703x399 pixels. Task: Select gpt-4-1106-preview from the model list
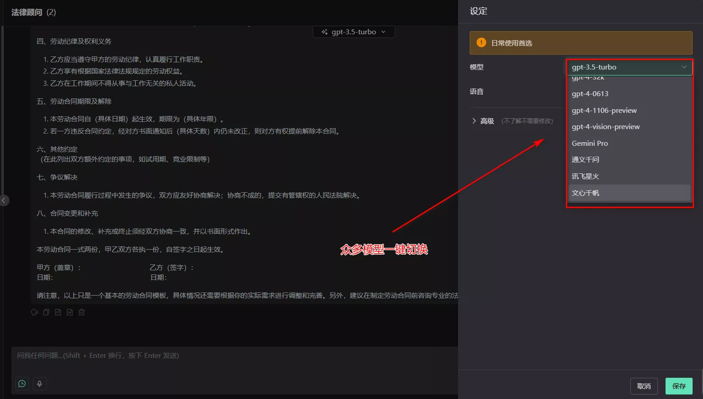pos(629,111)
